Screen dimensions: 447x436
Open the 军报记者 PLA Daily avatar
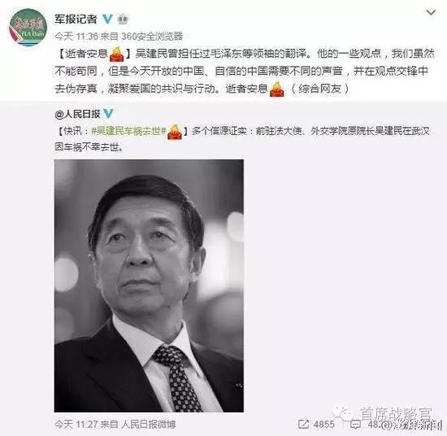[28, 28]
